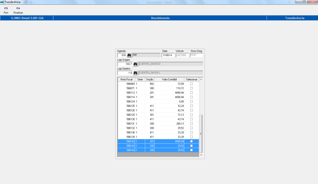Click the value 72,59 cell
The height and width of the screenshot is (184, 318).
169,84
